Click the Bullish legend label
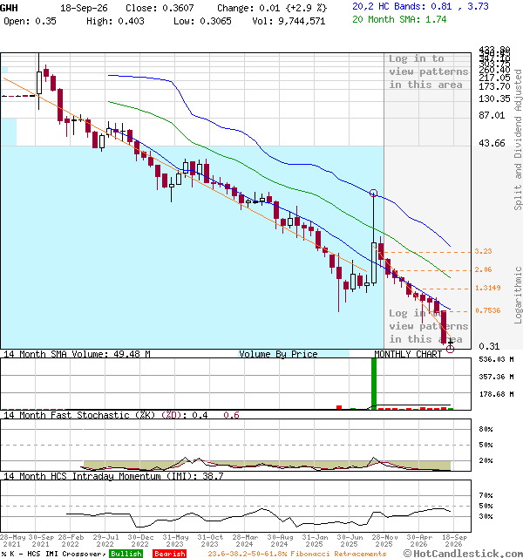This screenshot has width=523, height=558. point(126,554)
